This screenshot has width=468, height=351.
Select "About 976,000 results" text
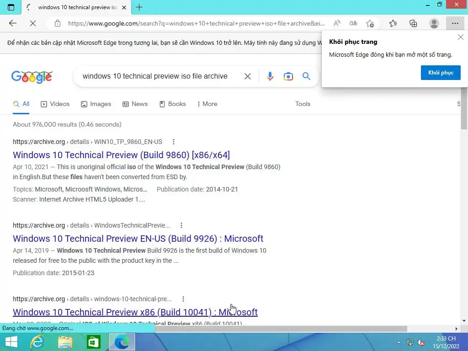click(x=45, y=124)
